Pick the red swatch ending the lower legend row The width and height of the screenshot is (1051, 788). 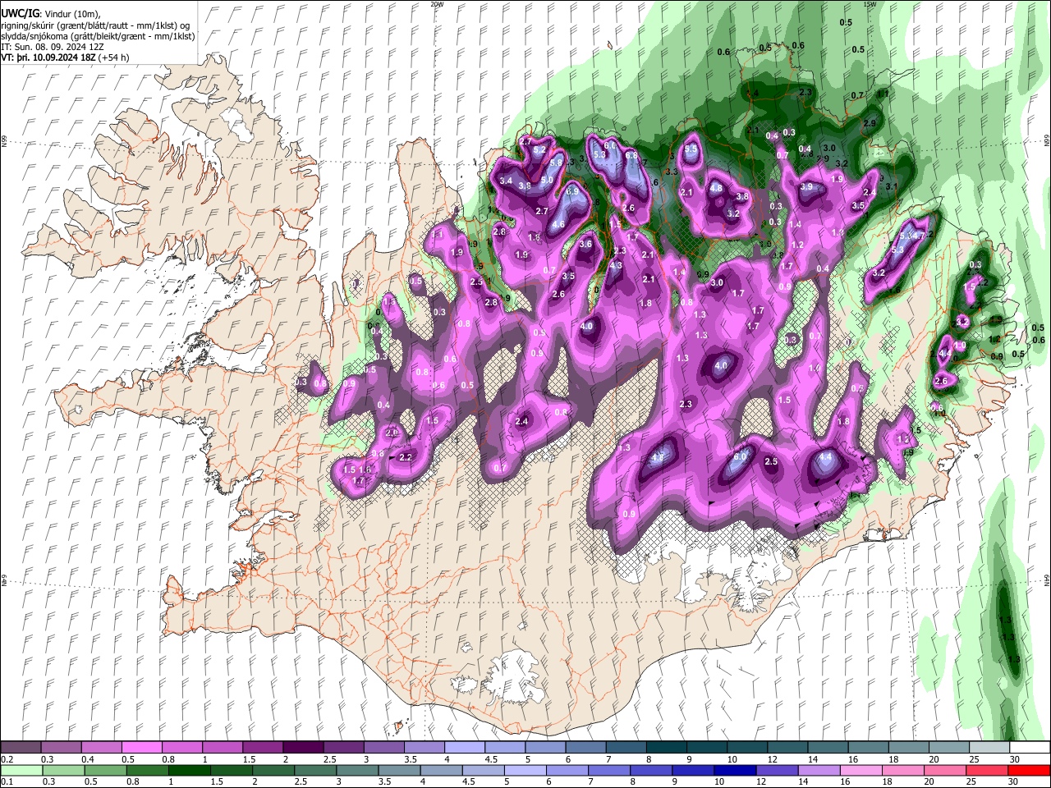pyautogui.click(x=1030, y=770)
